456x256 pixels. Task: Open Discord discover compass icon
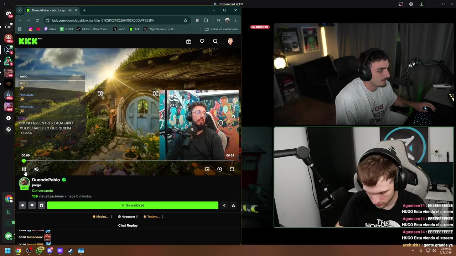coord(9,129)
